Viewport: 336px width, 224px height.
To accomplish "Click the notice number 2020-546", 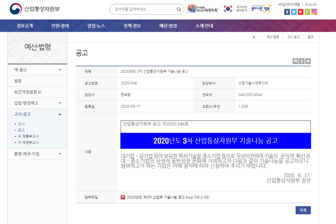I will click(x=129, y=83).
